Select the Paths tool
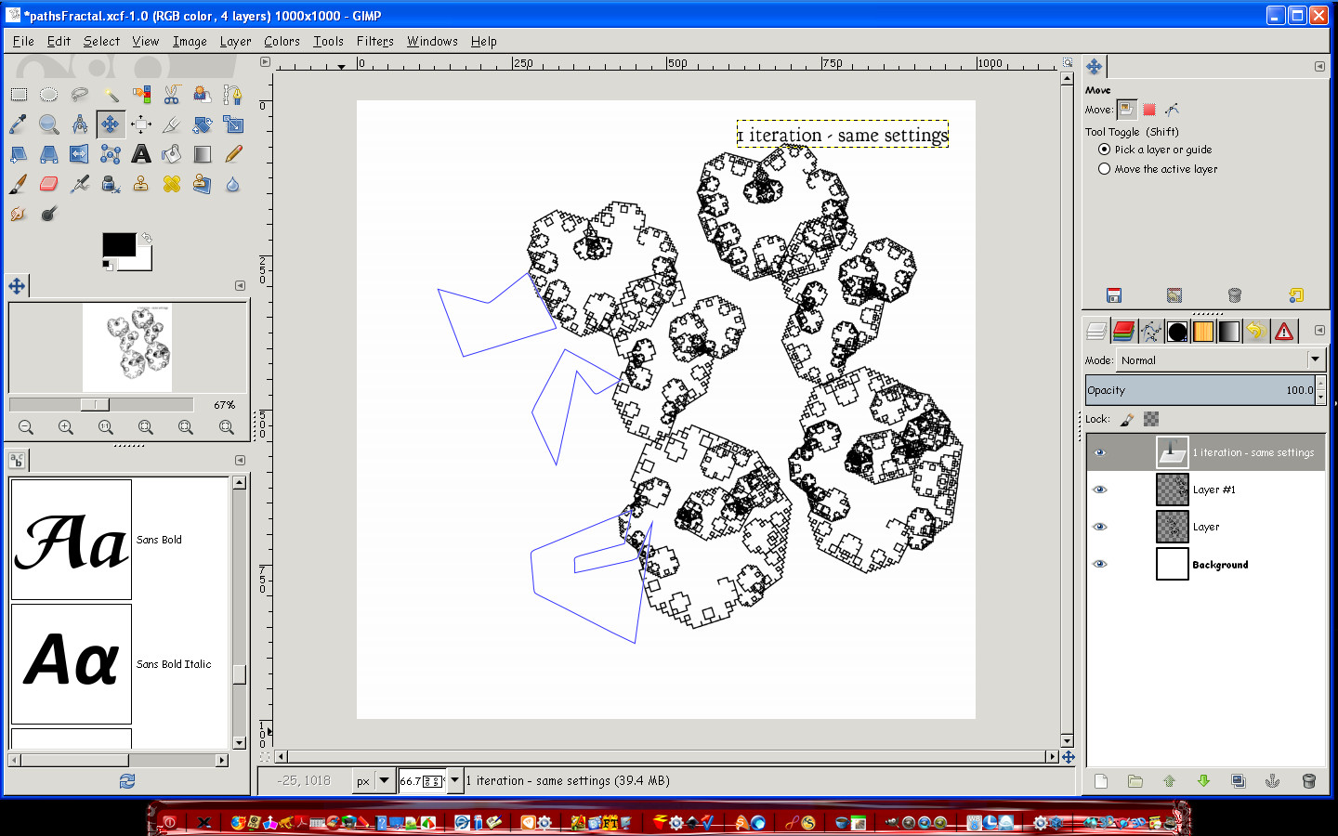 pos(233,94)
